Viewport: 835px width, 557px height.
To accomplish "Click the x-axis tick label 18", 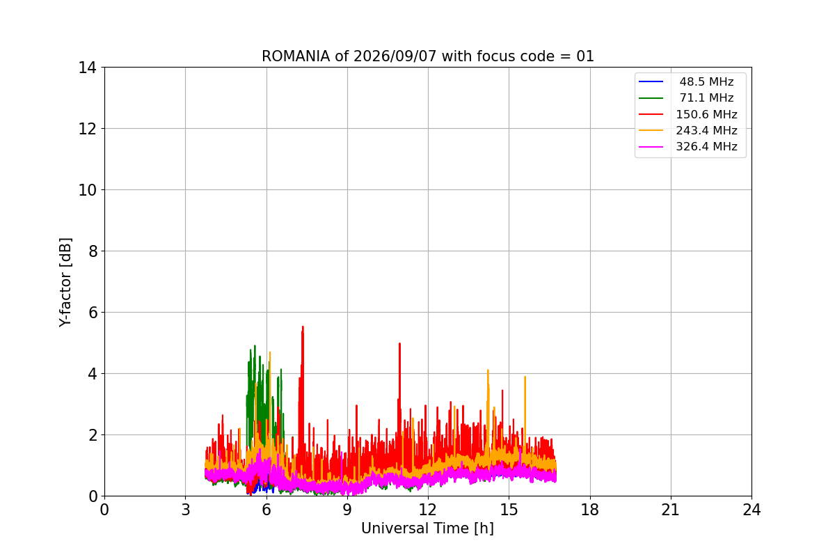I will (x=590, y=510).
